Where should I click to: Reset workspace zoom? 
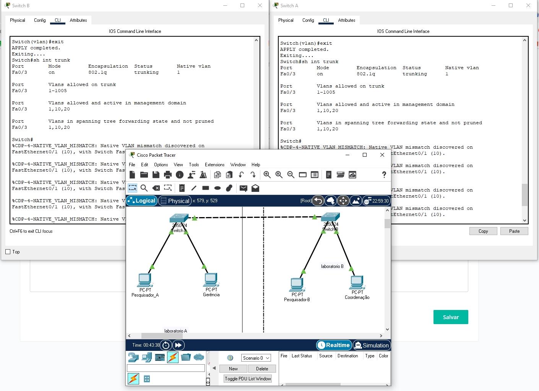pos(279,175)
